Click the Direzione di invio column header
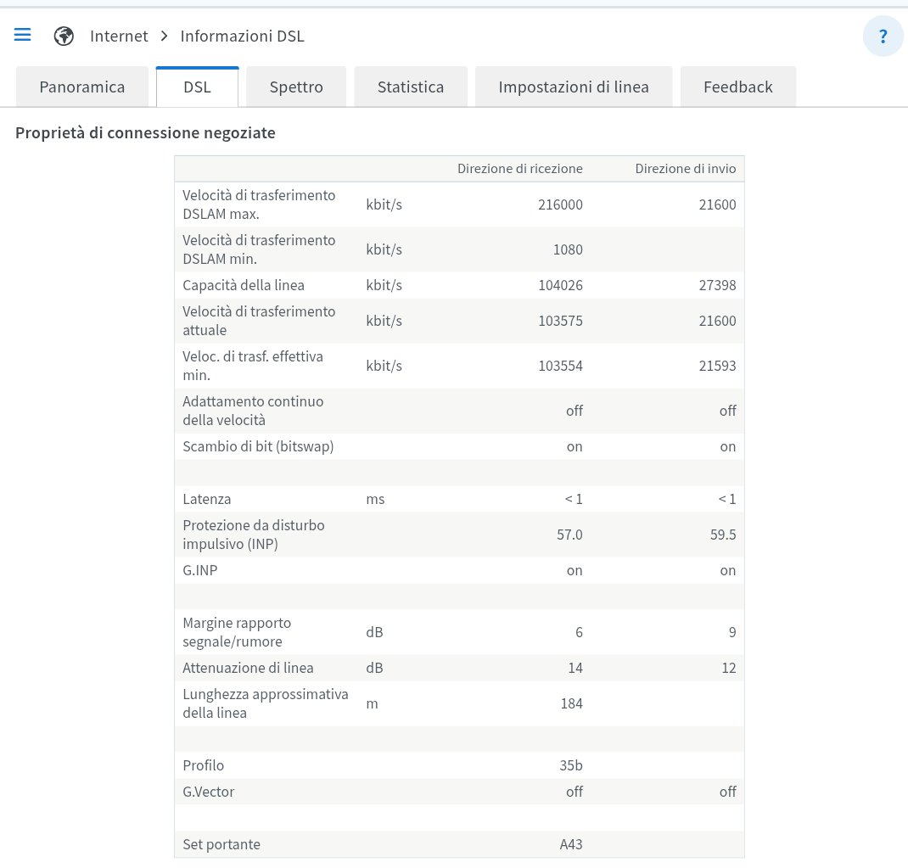This screenshot has width=908, height=868. coord(685,168)
